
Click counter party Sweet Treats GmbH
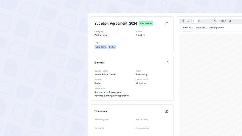click(105, 75)
